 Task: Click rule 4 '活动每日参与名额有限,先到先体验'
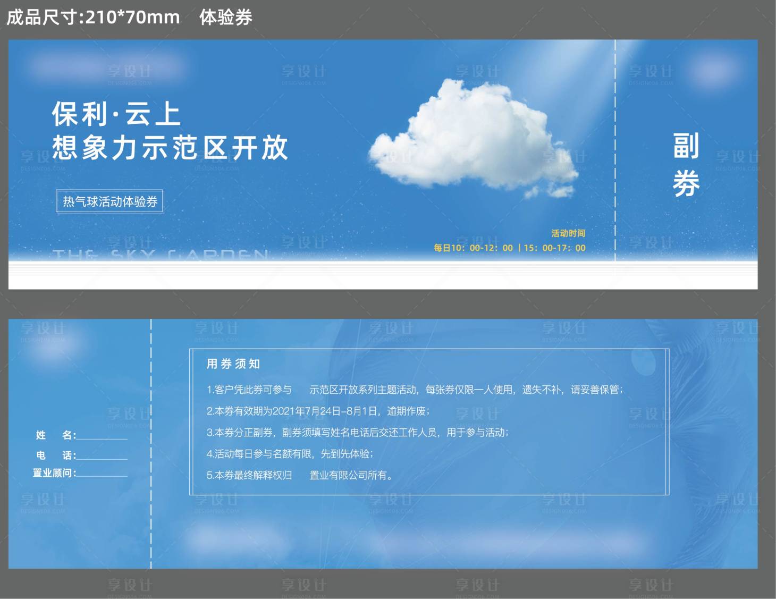pyautogui.click(x=290, y=454)
